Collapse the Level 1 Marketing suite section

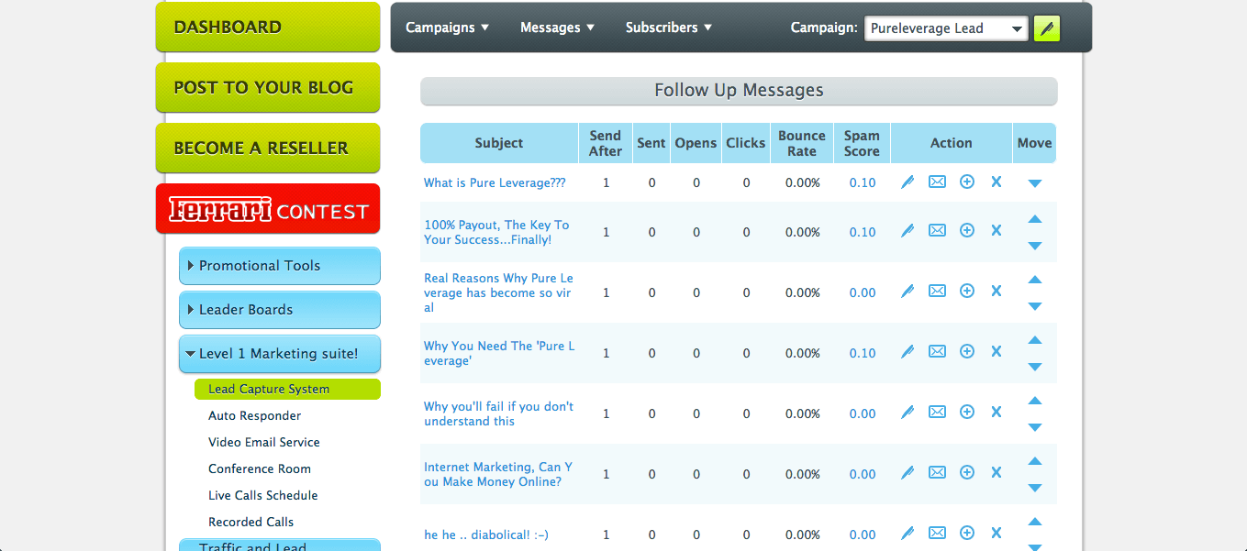coord(280,354)
